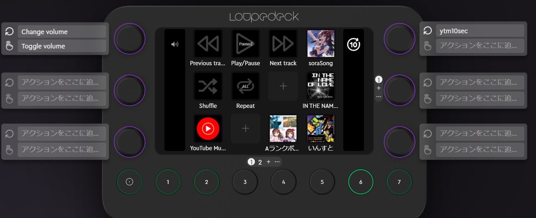Switch to touch page 2
536x218 pixels.
click(x=260, y=162)
